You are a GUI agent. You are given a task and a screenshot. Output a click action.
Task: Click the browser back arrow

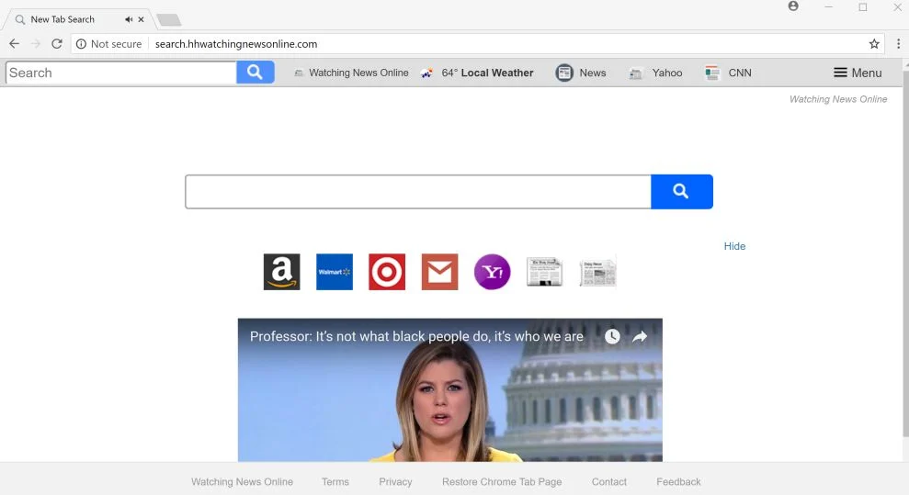(x=15, y=44)
